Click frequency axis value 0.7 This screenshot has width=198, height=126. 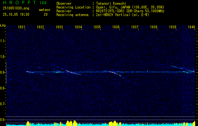3,104
